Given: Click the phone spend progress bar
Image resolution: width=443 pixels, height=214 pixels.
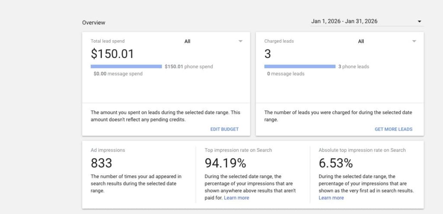Looking at the screenshot, I should pyautogui.click(x=126, y=67).
